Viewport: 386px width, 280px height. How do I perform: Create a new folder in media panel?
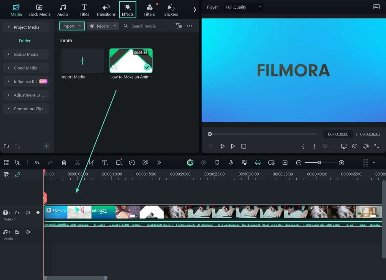[x=6, y=146]
